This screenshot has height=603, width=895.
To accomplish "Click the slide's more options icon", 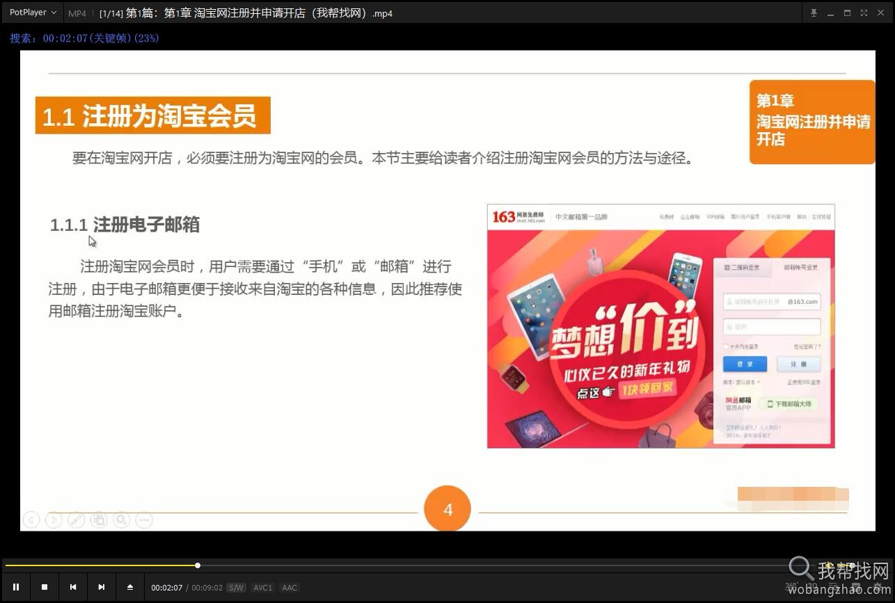I will tap(144, 520).
